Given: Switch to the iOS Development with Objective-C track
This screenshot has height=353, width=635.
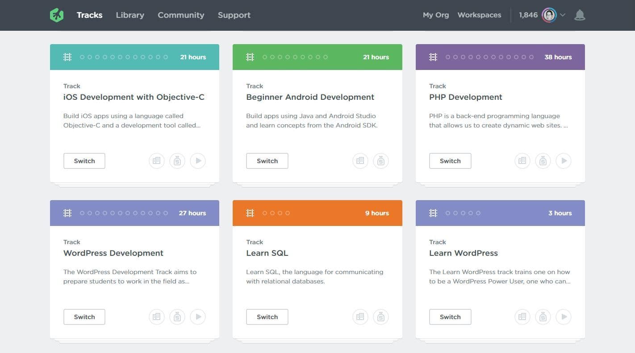Looking at the screenshot, I should [x=84, y=161].
